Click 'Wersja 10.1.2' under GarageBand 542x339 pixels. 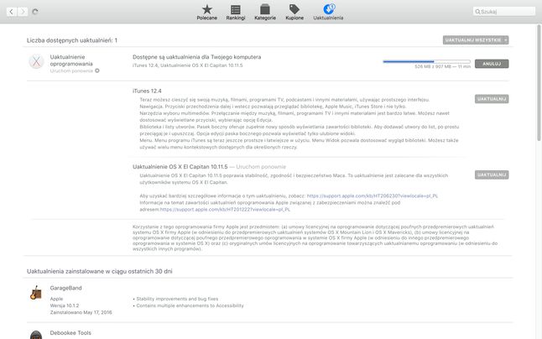pos(65,305)
